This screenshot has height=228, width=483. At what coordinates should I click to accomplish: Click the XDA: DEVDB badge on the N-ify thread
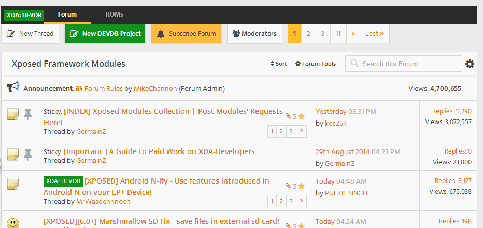point(63,181)
